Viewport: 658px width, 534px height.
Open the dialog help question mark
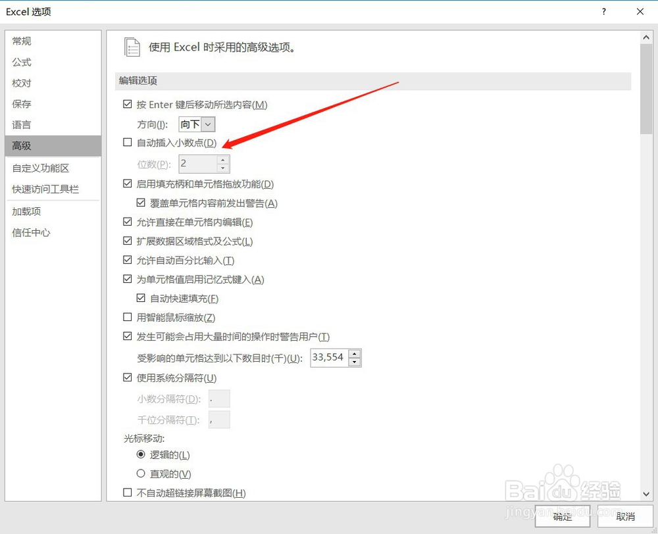(x=604, y=12)
